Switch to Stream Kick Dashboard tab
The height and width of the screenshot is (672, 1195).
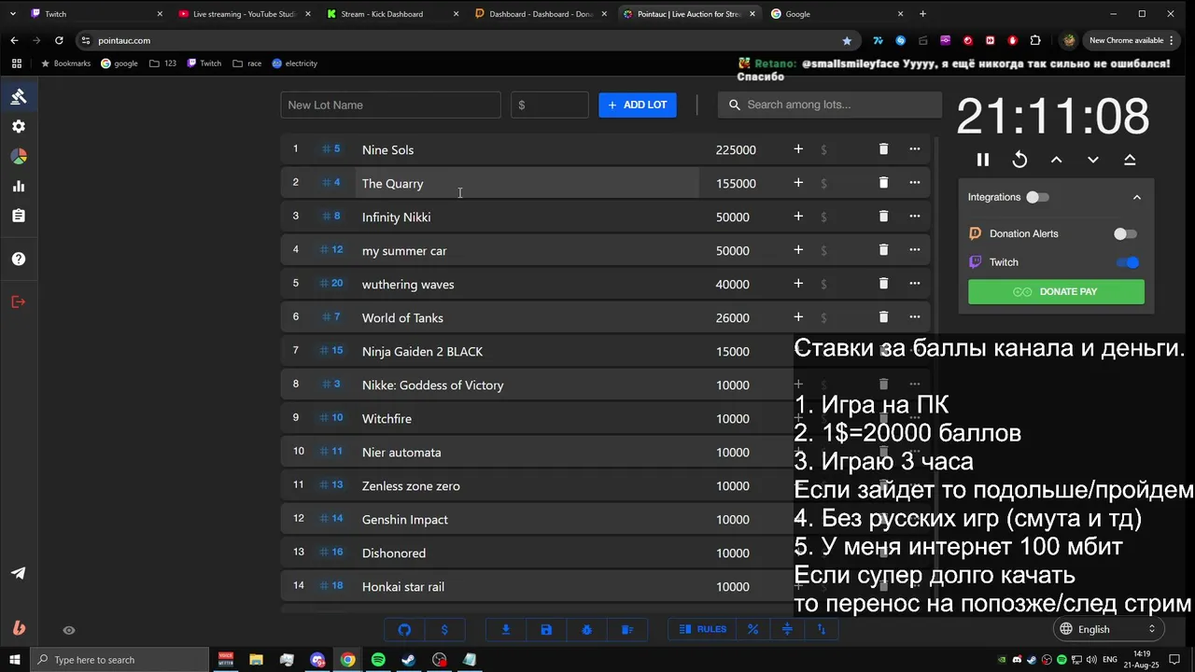[x=392, y=14]
